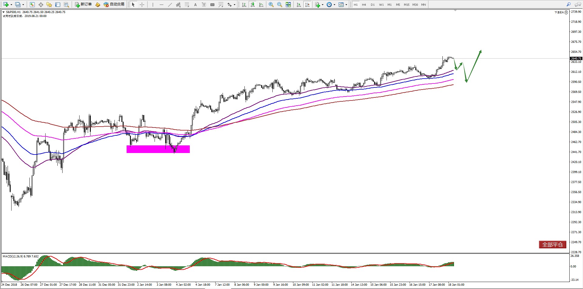
Task: Expand the indicators dropdown arrow
Action: (322, 5)
